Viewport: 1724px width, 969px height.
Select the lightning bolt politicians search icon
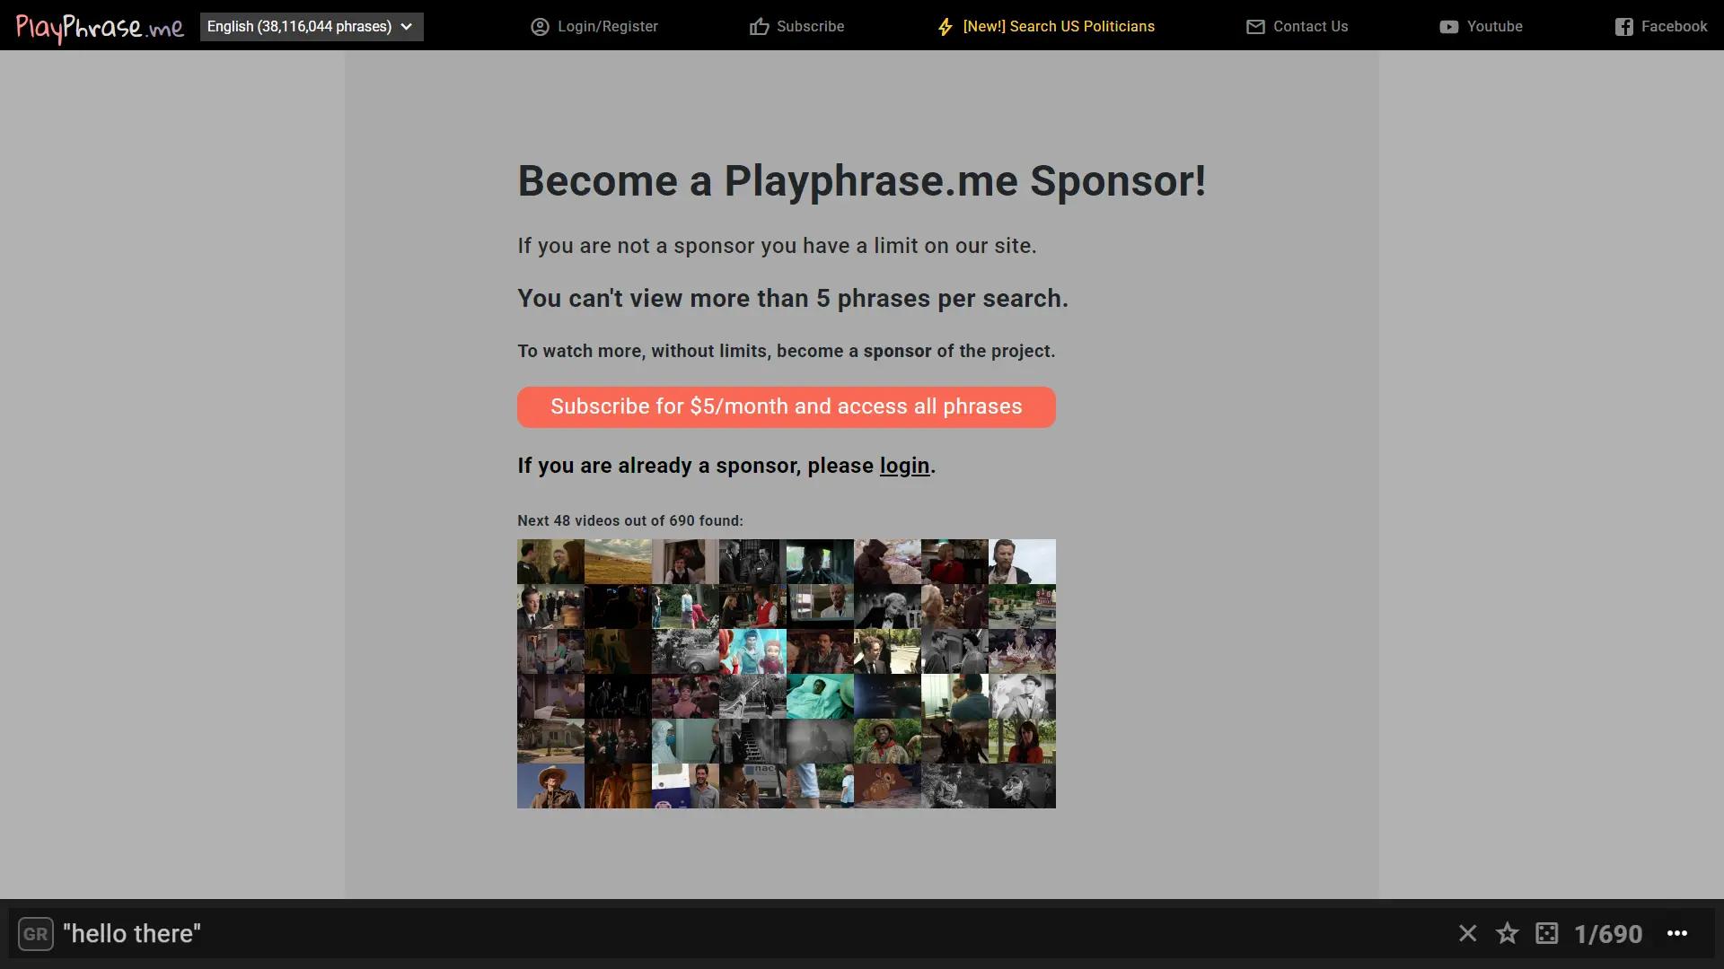pyautogui.click(x=945, y=26)
